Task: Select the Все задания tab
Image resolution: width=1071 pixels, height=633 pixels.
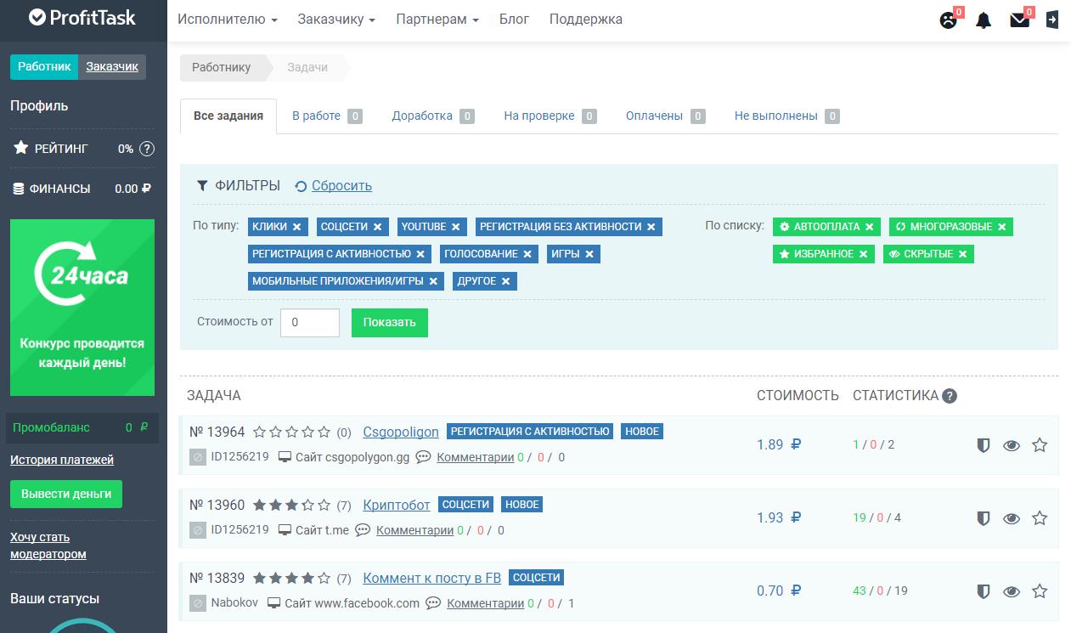Action: click(228, 116)
